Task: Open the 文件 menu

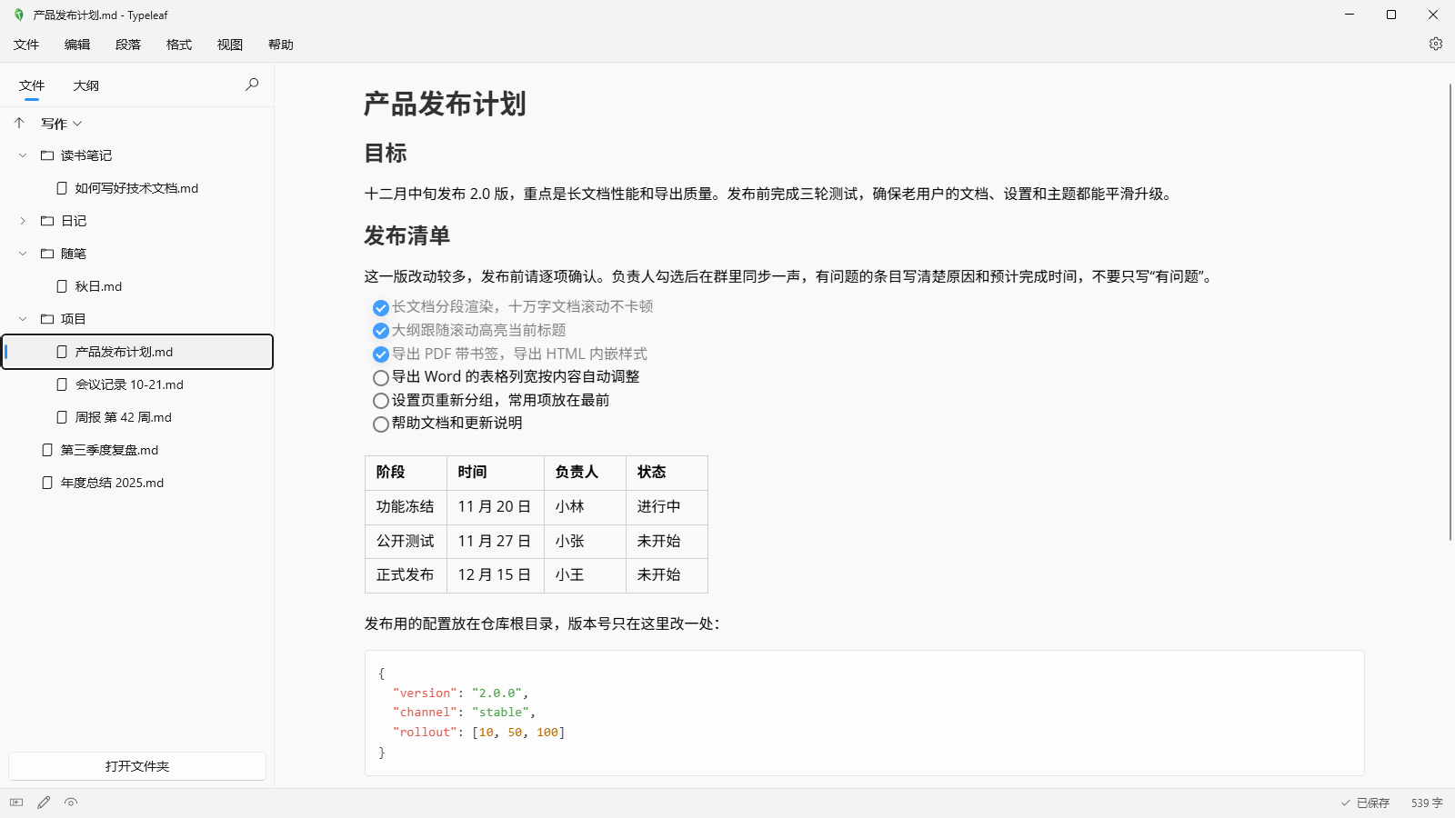Action: point(26,45)
